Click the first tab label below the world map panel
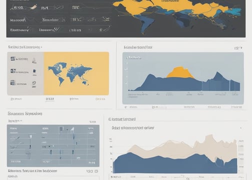 click(16, 99)
